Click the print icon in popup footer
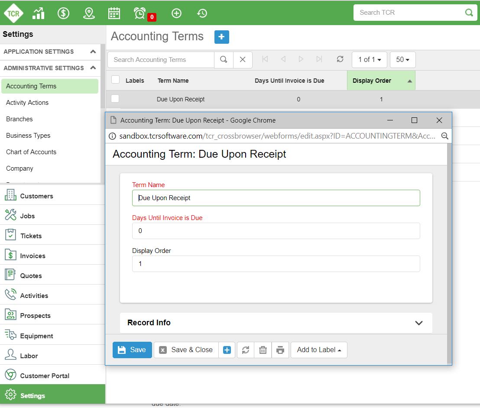Screen dimensions: 480x408 click(x=280, y=350)
